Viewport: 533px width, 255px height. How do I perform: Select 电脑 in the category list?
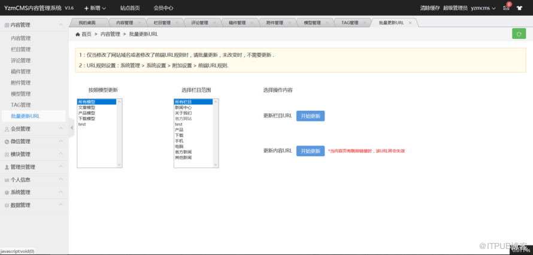[193, 146]
